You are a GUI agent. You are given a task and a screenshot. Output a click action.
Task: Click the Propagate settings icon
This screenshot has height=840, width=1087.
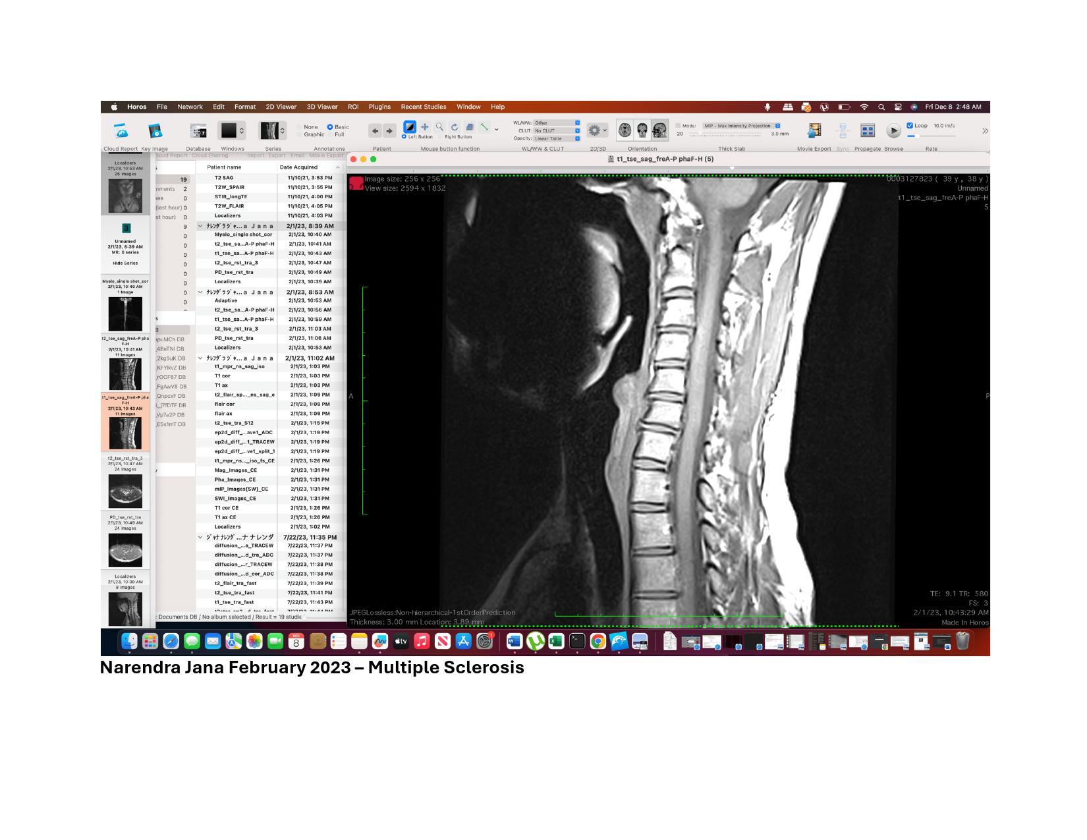[868, 131]
